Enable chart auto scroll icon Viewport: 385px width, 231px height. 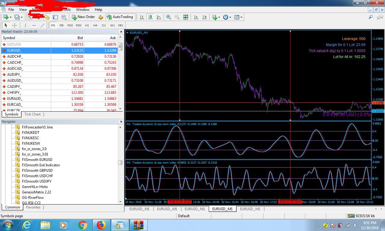tap(196, 17)
